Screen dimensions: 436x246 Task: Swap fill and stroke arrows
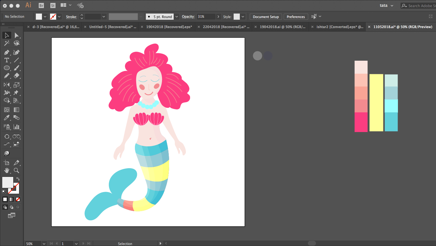click(18, 179)
